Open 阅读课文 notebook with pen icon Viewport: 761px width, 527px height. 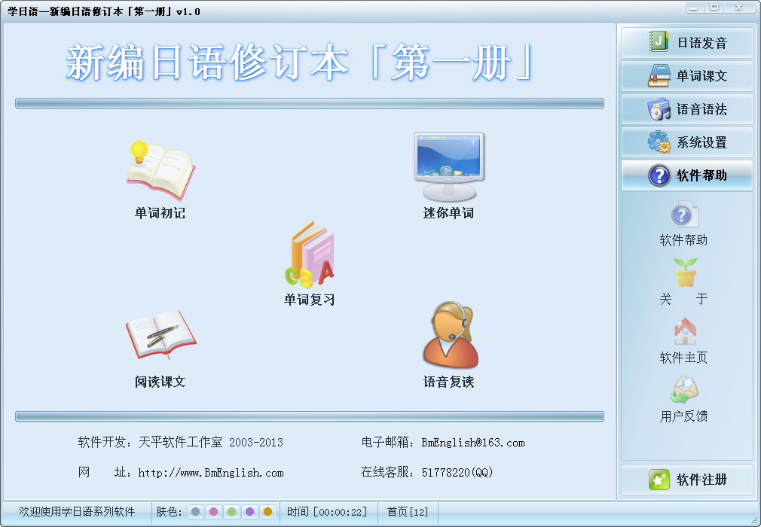160,334
